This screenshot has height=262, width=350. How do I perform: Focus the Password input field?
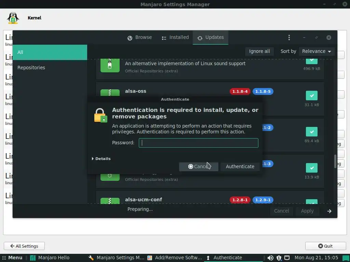point(199,143)
